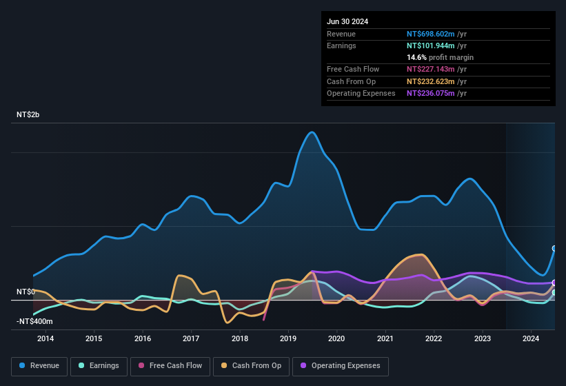
Task: Click the 2017 x-axis label
Action: (x=191, y=338)
